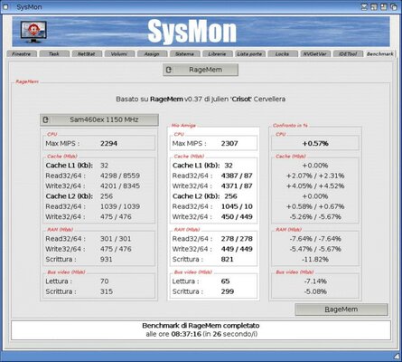Click Bus video comparison value -7.14%
The height and width of the screenshot is (362, 402).
point(315,281)
